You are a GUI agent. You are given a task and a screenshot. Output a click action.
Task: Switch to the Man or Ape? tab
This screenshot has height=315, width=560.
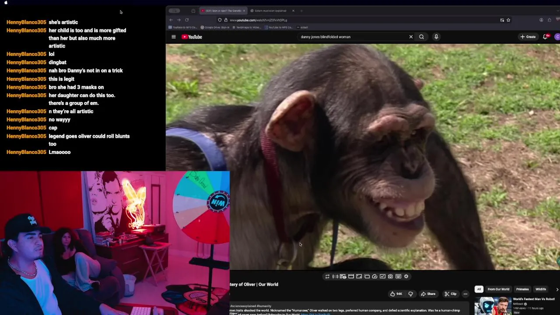[x=223, y=10]
